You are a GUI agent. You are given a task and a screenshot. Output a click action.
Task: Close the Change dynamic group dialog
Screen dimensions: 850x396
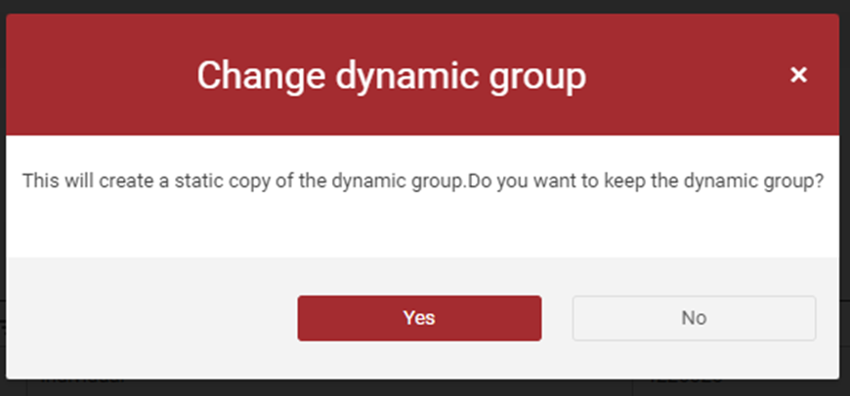point(798,75)
